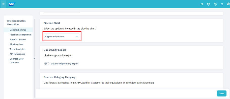Open the hamburger navigation menu
Screen dimensions: 230x99
(x=3, y=4)
